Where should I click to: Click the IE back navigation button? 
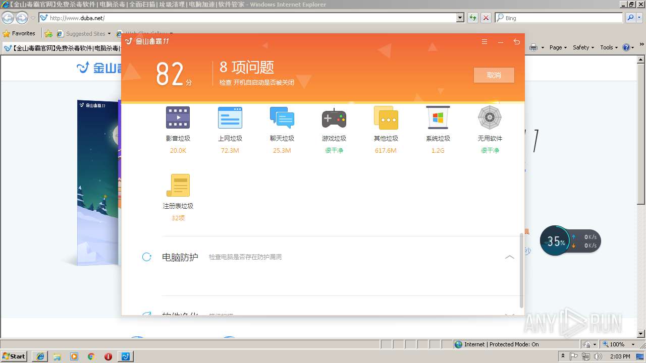pos(8,18)
